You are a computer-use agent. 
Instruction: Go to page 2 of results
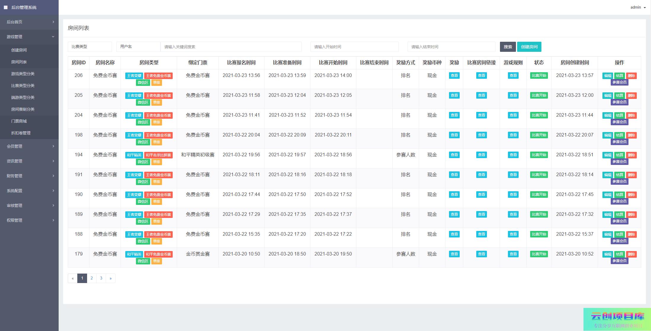click(92, 278)
